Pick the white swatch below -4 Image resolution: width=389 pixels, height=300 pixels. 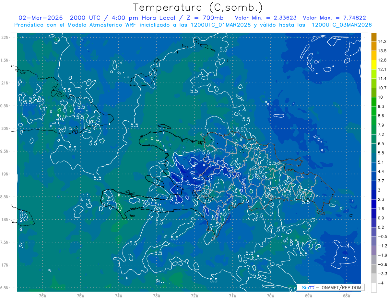tap(374, 287)
